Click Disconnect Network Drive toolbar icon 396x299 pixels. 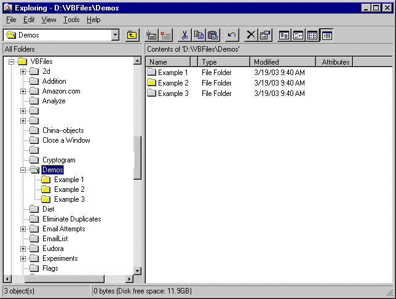click(x=165, y=35)
